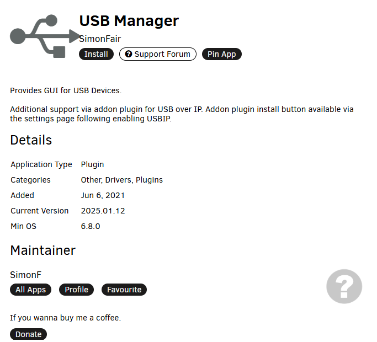Click 'Provides GUI for USB Devices.' text
This screenshot has width=377, height=342.
tap(66, 90)
